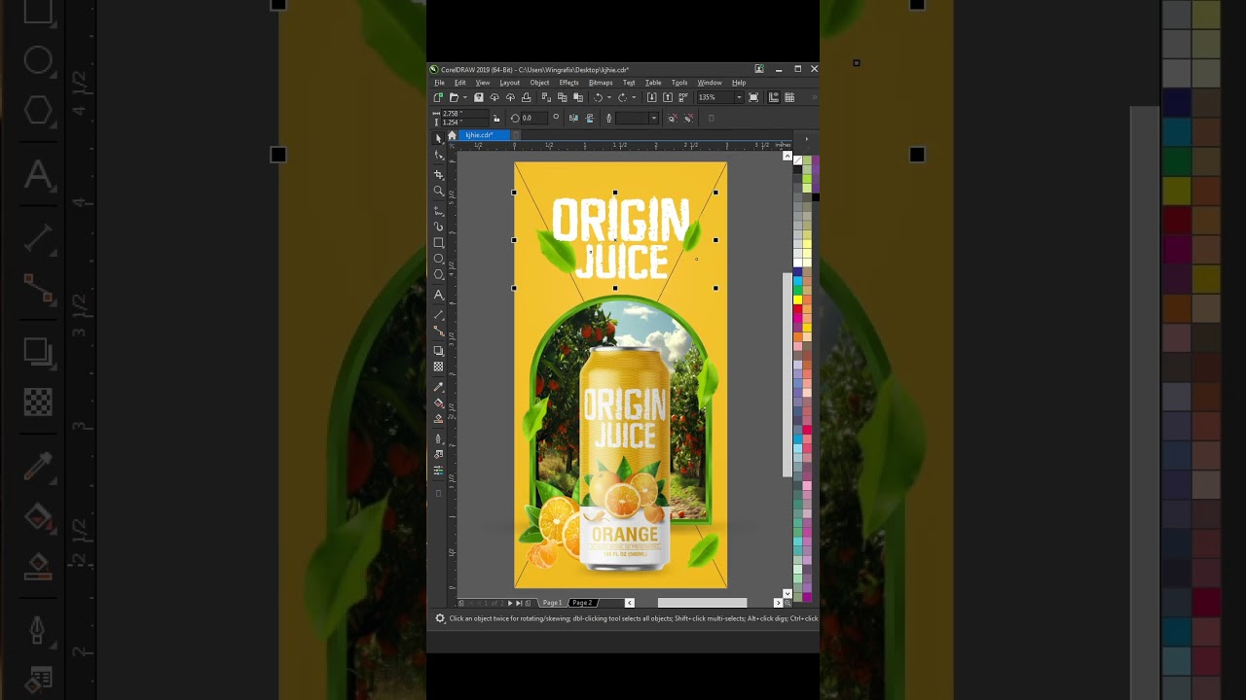The height and width of the screenshot is (700, 1246).
Task: Pick the red swatch in the palette
Action: [797, 307]
